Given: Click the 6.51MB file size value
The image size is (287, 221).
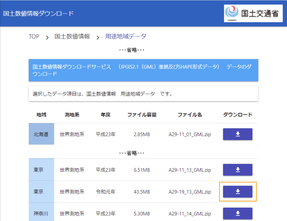Looking at the screenshot, I should pyautogui.click(x=142, y=170).
